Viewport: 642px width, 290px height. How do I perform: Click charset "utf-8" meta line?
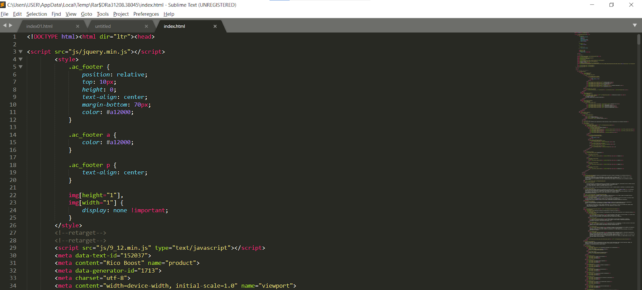pyautogui.click(x=92, y=278)
